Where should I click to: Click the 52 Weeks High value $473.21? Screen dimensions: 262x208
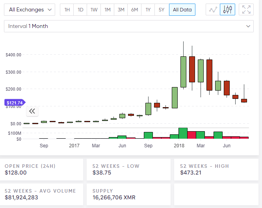tap(191, 173)
